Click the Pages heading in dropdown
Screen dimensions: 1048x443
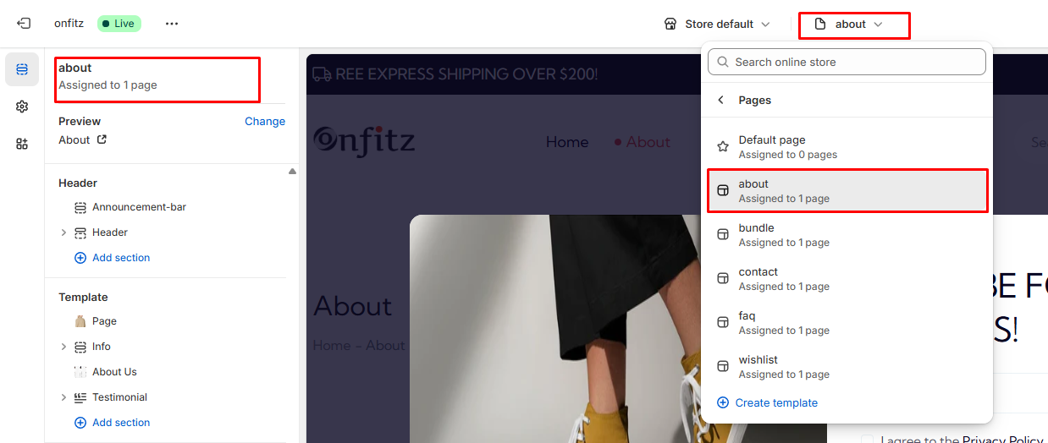click(755, 100)
